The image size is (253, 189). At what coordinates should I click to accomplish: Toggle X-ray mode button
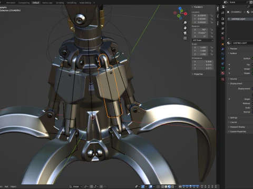pos(158,186)
